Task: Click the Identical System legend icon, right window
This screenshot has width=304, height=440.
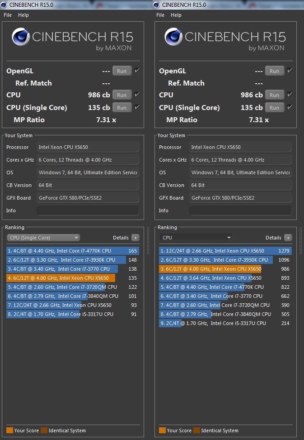Action: pyautogui.click(x=196, y=430)
